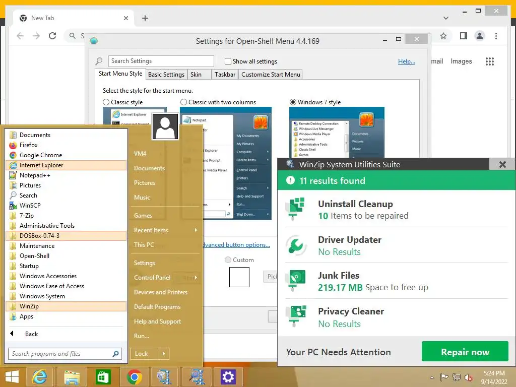
Task: Click the Action Center flag in tray
Action: click(444, 377)
